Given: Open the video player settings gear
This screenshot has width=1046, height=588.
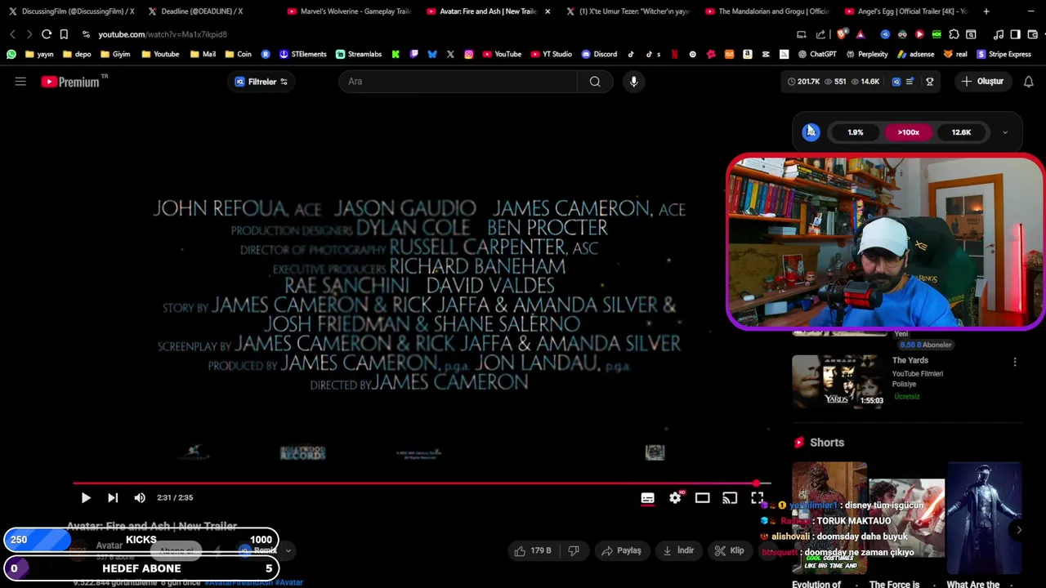Looking at the screenshot, I should (x=675, y=497).
